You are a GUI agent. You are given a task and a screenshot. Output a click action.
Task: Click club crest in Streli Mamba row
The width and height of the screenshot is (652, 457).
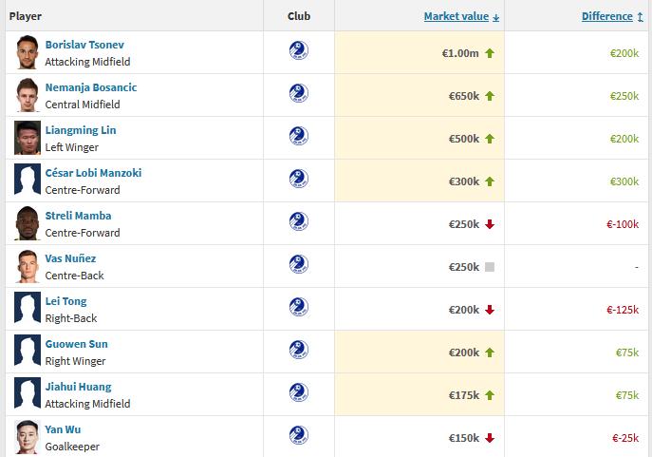tap(298, 221)
